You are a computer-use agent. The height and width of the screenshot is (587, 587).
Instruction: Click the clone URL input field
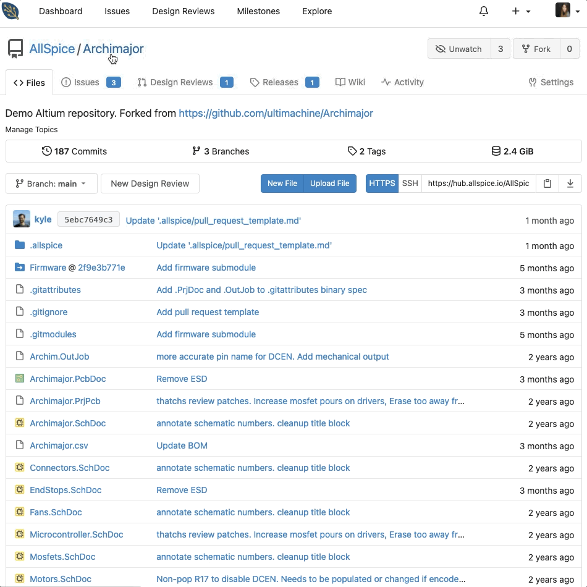[x=478, y=184]
